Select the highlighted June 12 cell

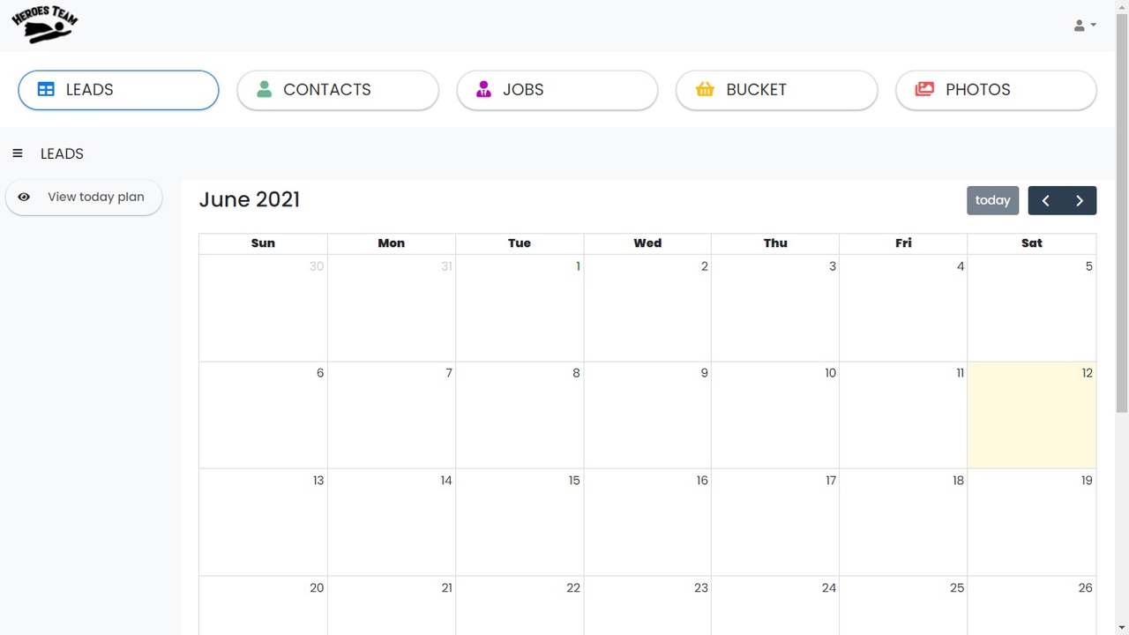pyautogui.click(x=1032, y=415)
